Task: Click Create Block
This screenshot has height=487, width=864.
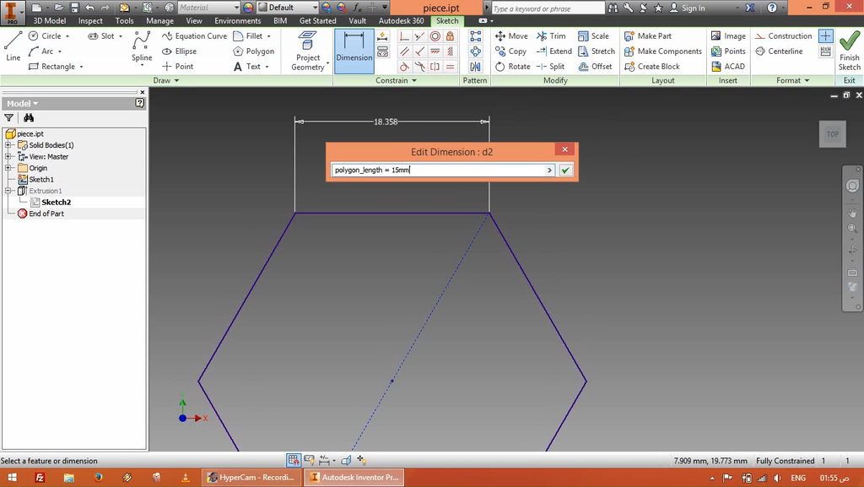Action: 652,66
